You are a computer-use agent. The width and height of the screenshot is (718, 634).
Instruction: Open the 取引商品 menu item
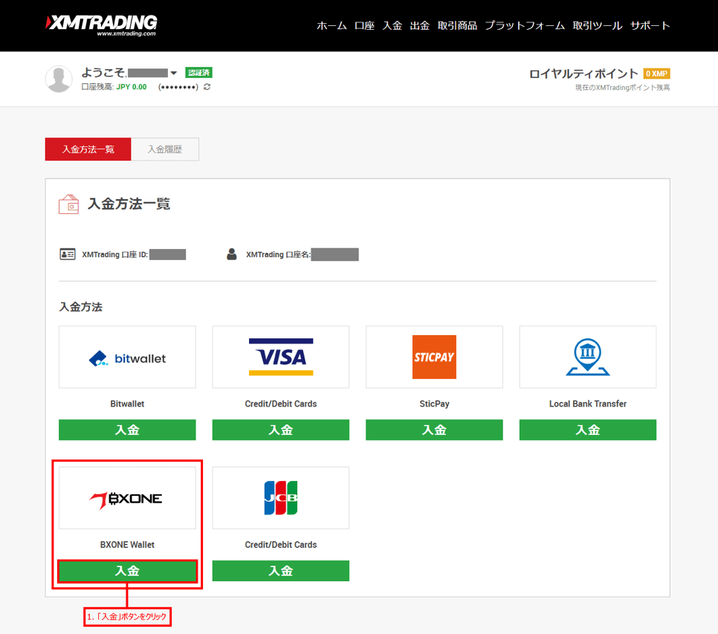(457, 25)
